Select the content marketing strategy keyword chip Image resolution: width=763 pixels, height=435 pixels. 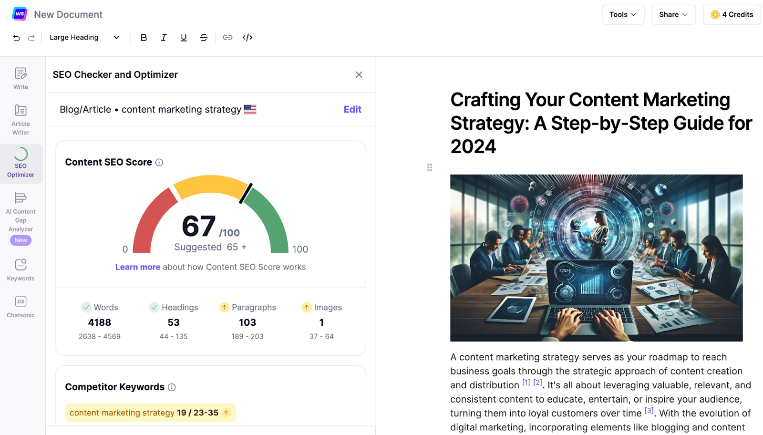tap(149, 413)
